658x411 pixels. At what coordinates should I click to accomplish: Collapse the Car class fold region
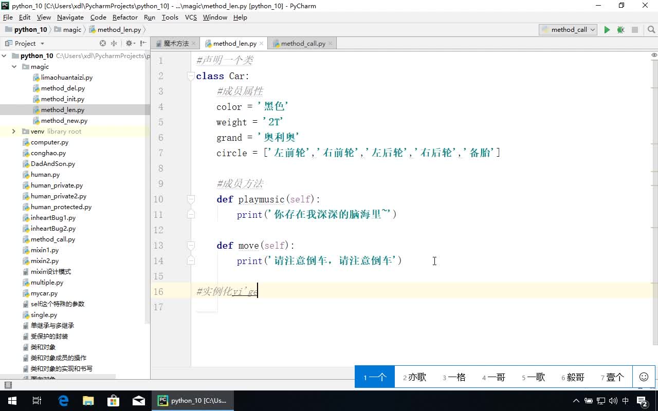[x=191, y=76]
